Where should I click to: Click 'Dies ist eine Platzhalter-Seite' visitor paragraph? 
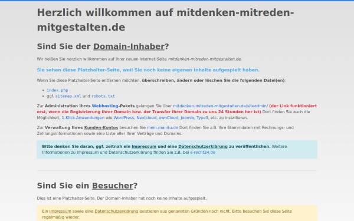coord(122,199)
